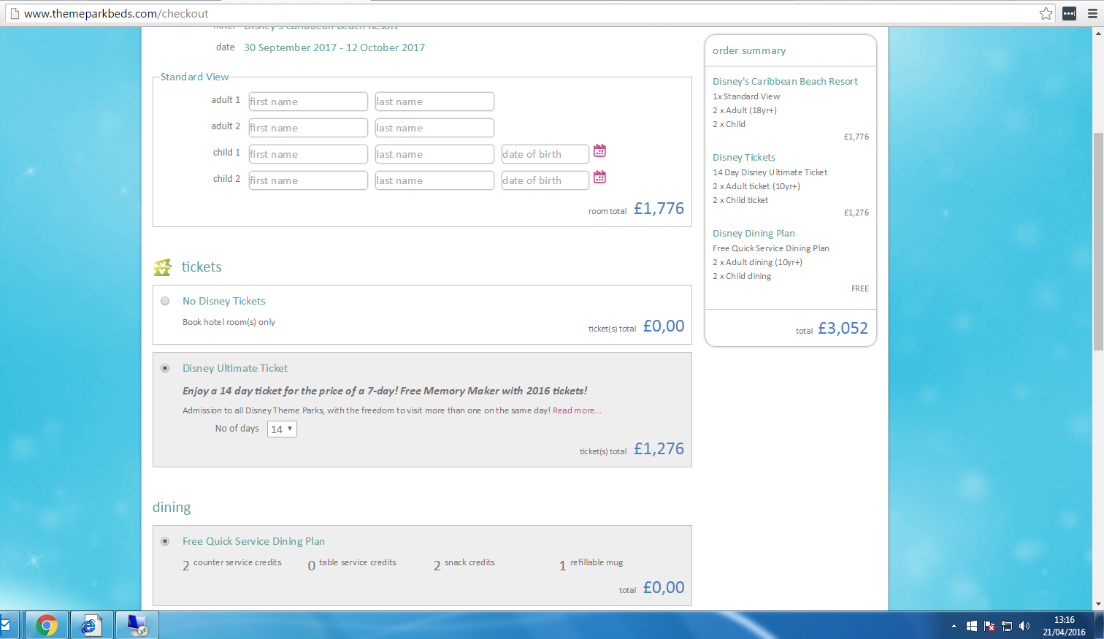
Task: Click the 14 Day Disney Ultimate Ticket line
Action: tap(770, 172)
